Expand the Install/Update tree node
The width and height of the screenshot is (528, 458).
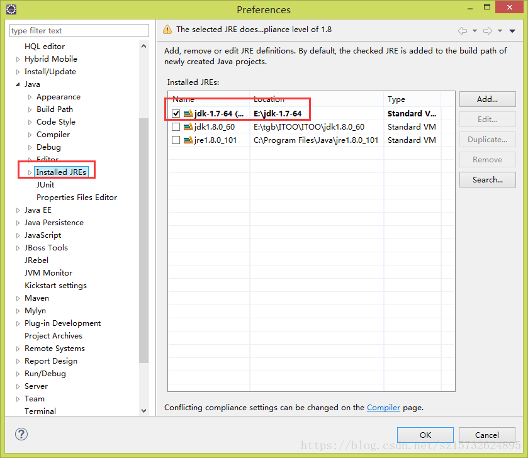[18, 72]
